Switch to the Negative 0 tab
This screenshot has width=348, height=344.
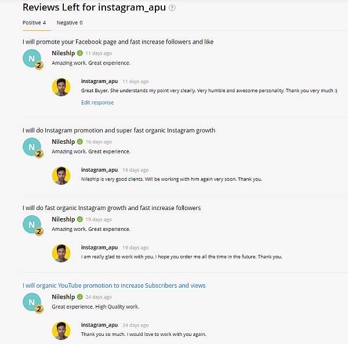[70, 23]
